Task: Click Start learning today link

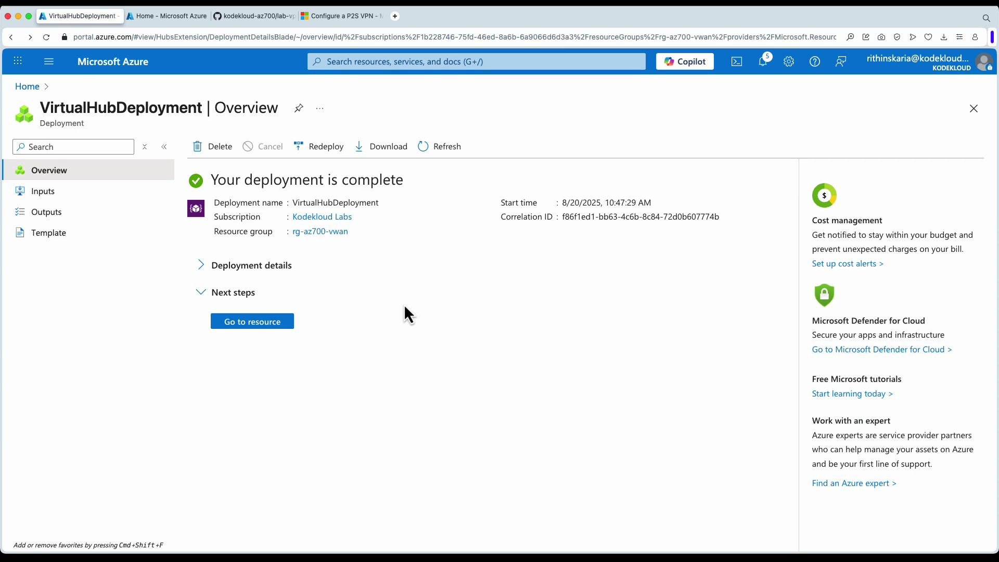Action: [852, 393]
